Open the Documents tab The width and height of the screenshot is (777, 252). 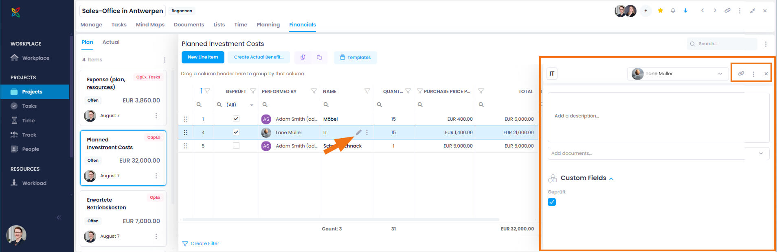189,25
